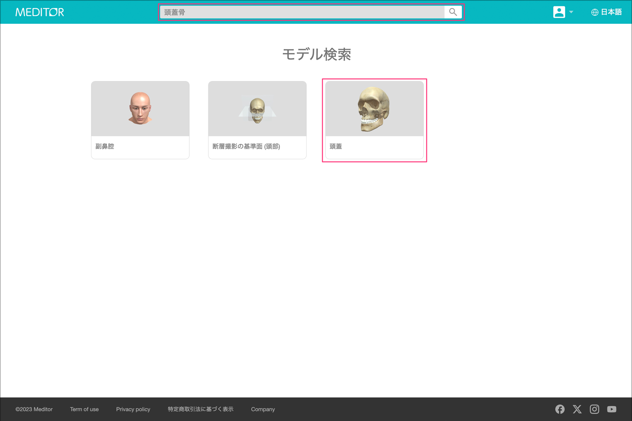
Task: Open the Instagram icon in footer
Action: (594, 409)
